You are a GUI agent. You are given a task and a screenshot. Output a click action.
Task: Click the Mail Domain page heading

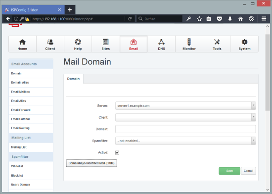[x=87, y=62]
